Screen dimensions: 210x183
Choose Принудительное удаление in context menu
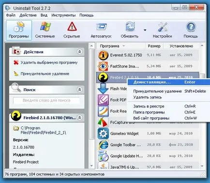[169, 91]
